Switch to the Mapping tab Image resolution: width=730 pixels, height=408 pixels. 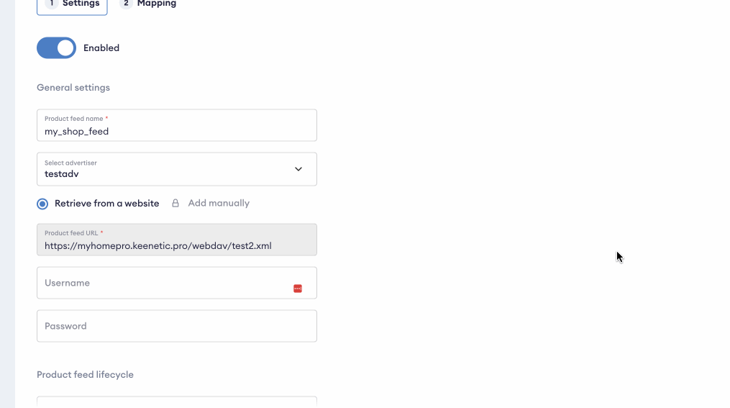coord(156,4)
